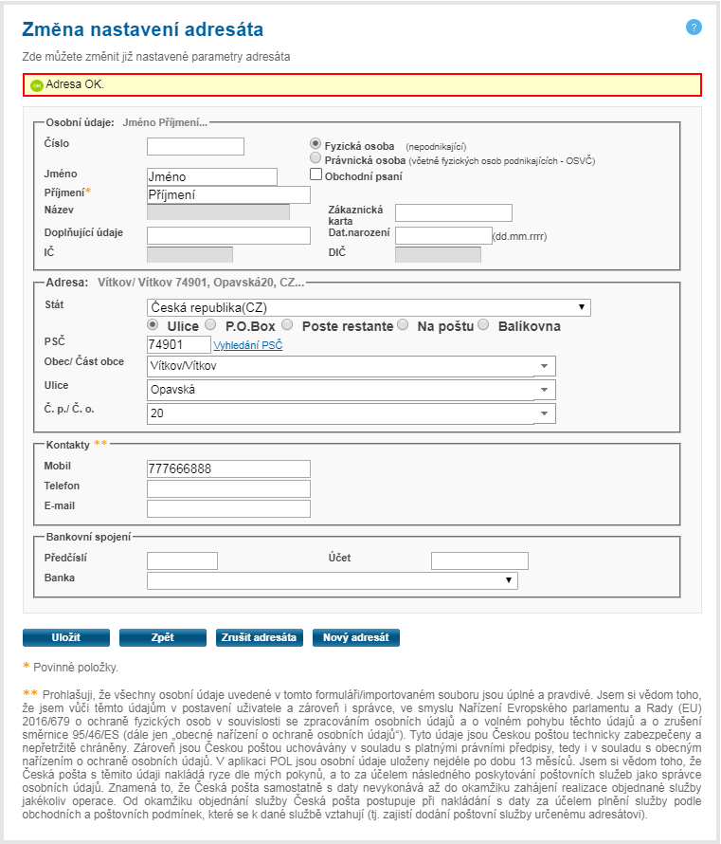This screenshot has height=844, width=721.
Task: Expand the Č. p./Č. o. number dropdown
Action: click(x=544, y=413)
